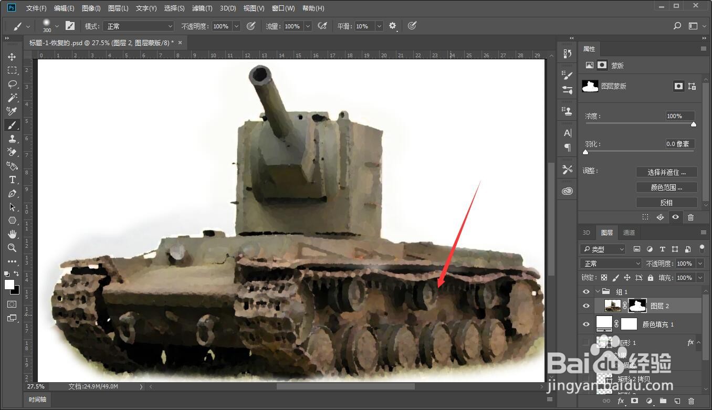712x410 pixels.
Task: Select the Magic Wand tool
Action: tap(12, 98)
